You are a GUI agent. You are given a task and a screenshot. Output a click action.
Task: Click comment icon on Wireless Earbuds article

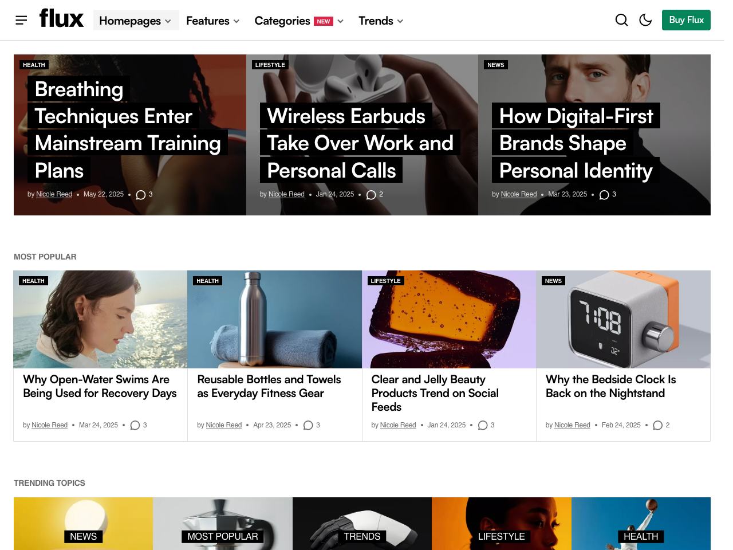[x=371, y=195]
